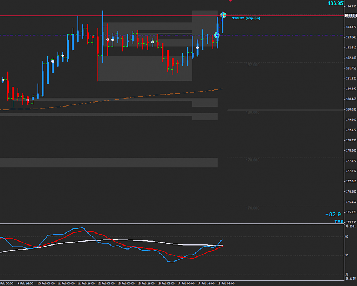Click the 13 Feb 16:00 time label

(x=146, y=284)
